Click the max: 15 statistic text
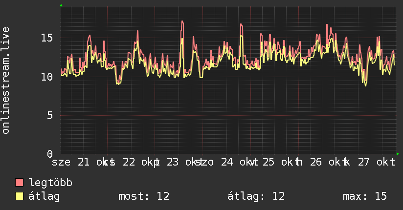This screenshot has width=403, height=210. pos(365,196)
